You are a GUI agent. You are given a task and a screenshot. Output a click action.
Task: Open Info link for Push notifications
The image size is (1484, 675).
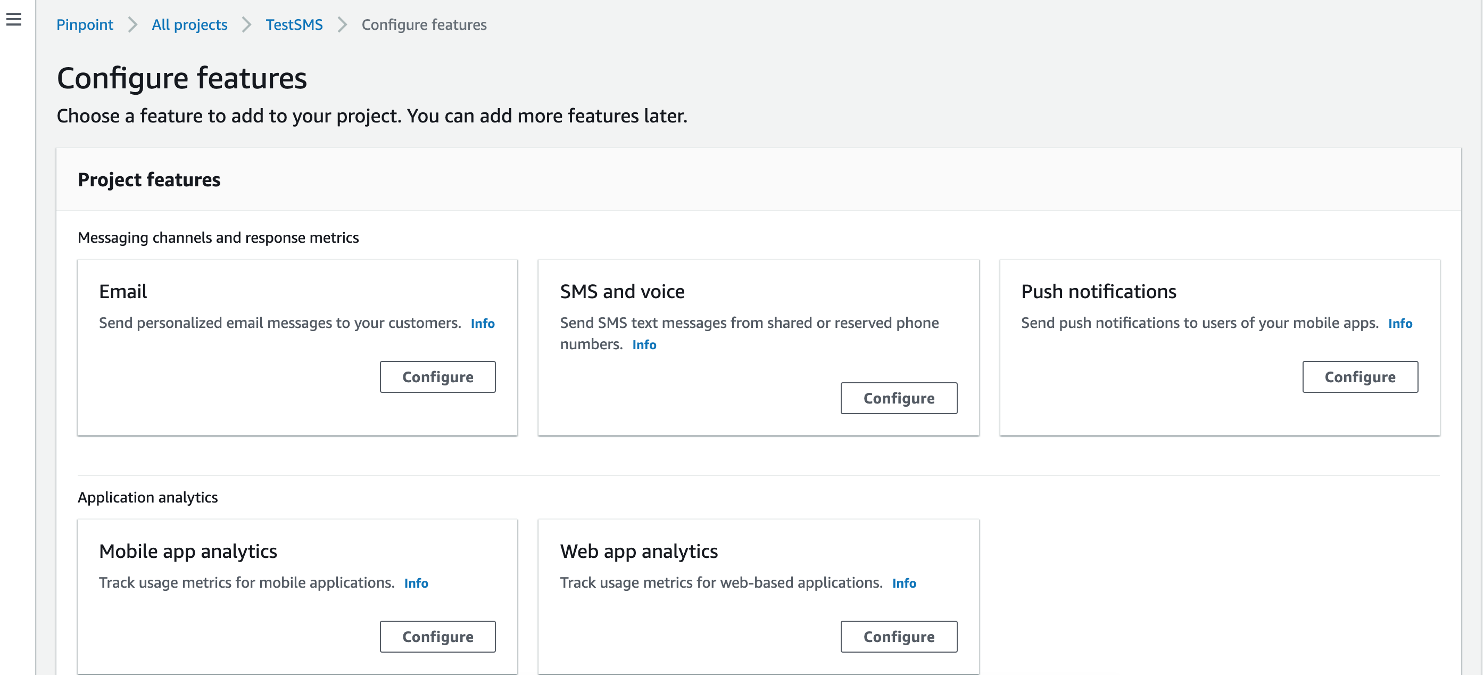1400,323
